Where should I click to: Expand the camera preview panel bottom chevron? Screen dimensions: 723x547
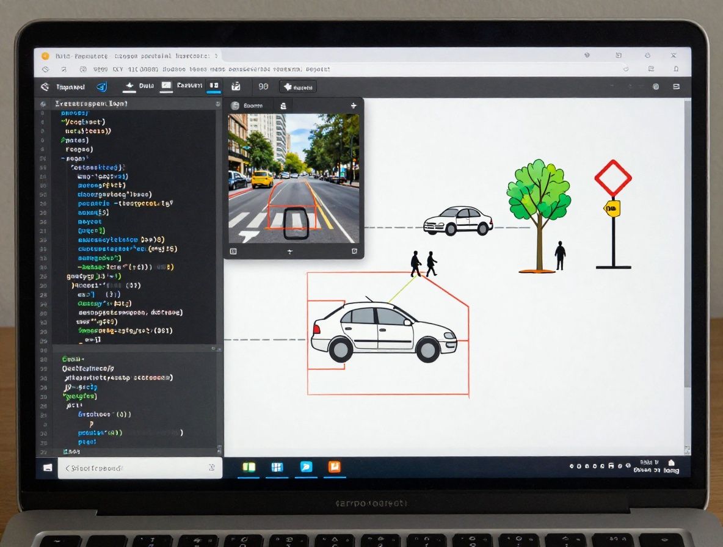coord(289,251)
